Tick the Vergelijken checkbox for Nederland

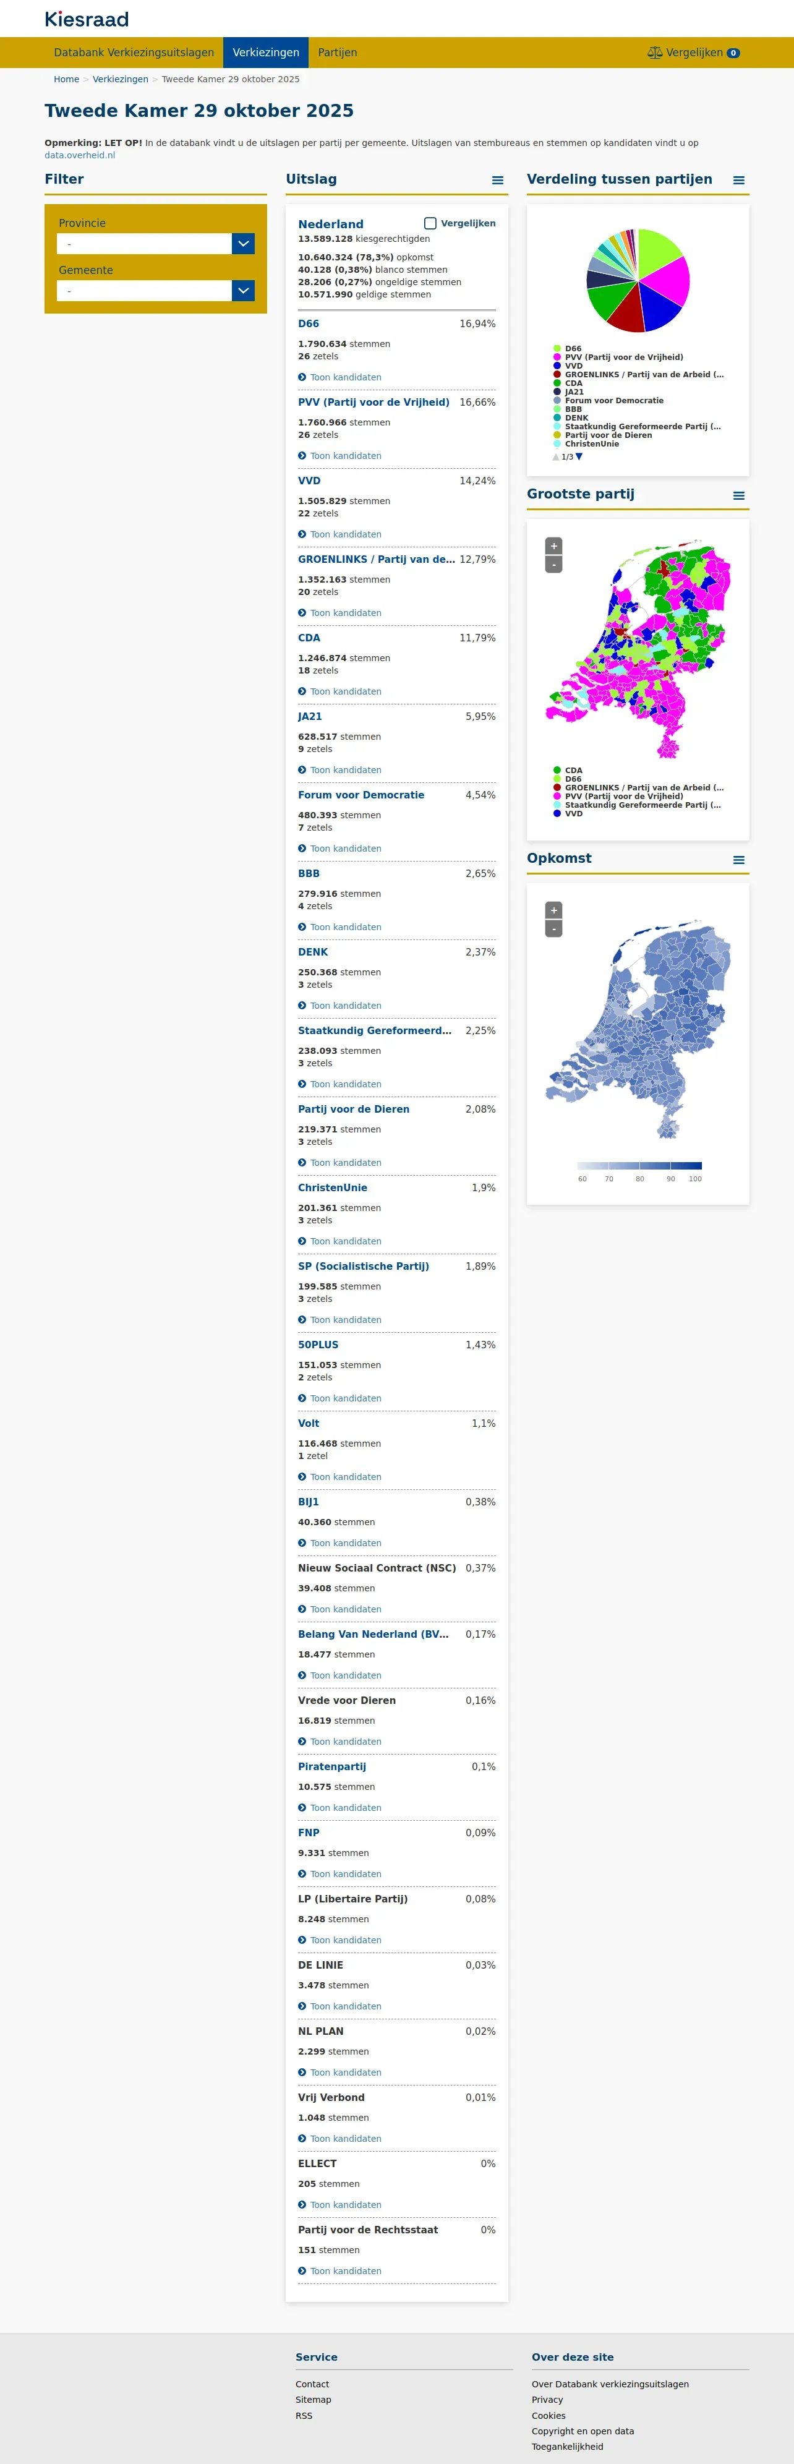tap(430, 223)
